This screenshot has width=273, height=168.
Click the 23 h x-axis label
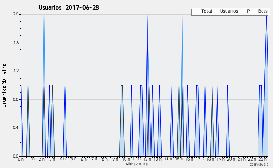coord(263,159)
